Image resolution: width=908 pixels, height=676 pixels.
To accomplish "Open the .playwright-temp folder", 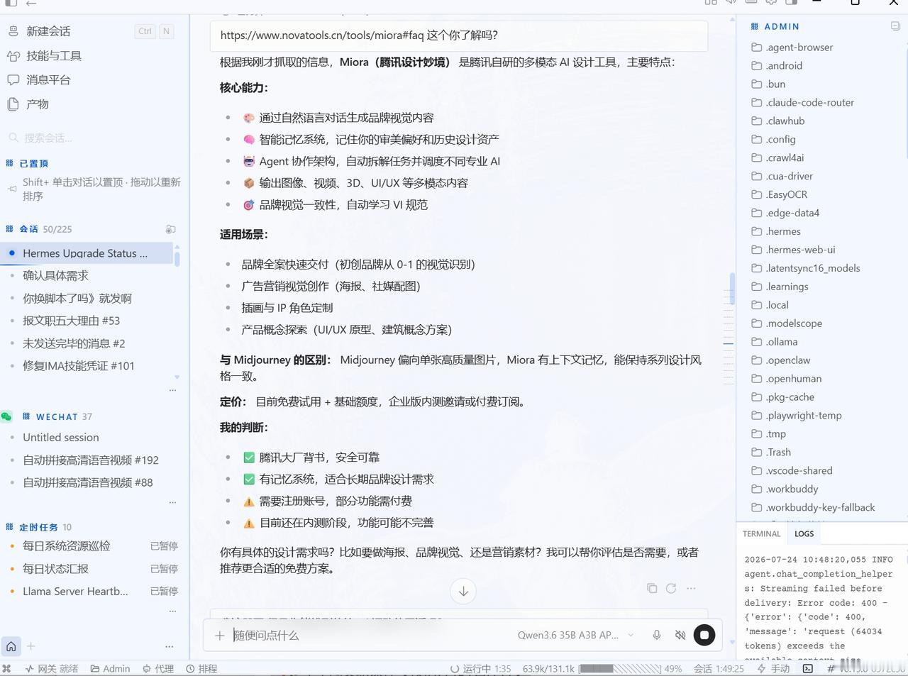I will (803, 416).
